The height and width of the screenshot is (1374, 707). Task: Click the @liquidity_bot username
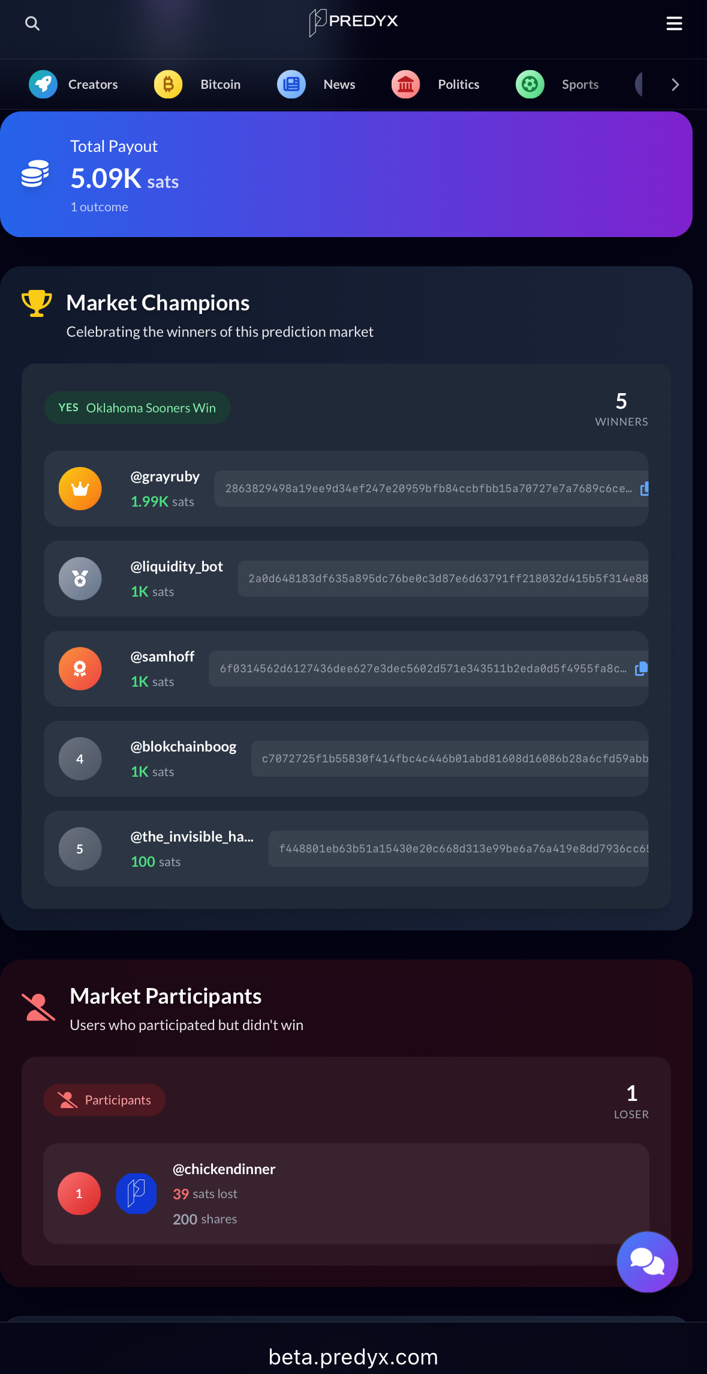pos(177,567)
